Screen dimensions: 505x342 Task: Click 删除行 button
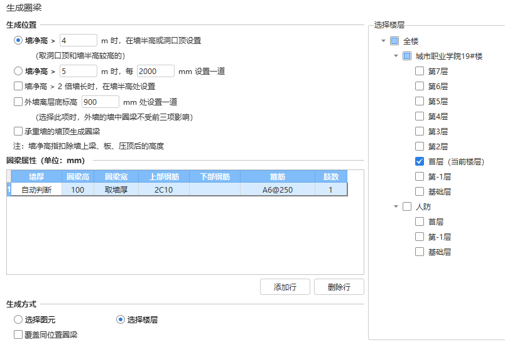coord(339,287)
